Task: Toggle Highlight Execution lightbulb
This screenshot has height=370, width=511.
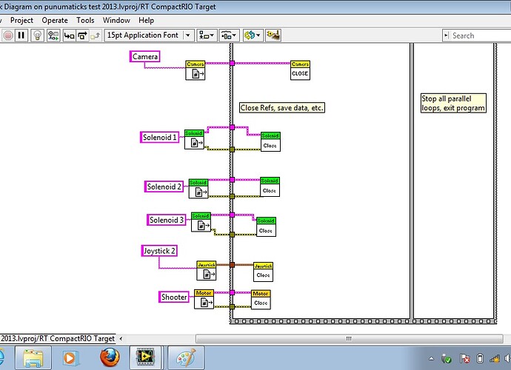Action: pyautogui.click(x=38, y=36)
